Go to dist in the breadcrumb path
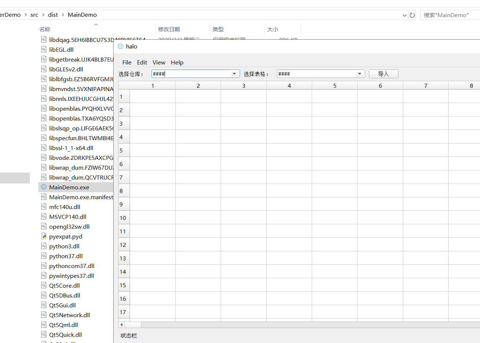This screenshot has height=343, width=480. 53,15
